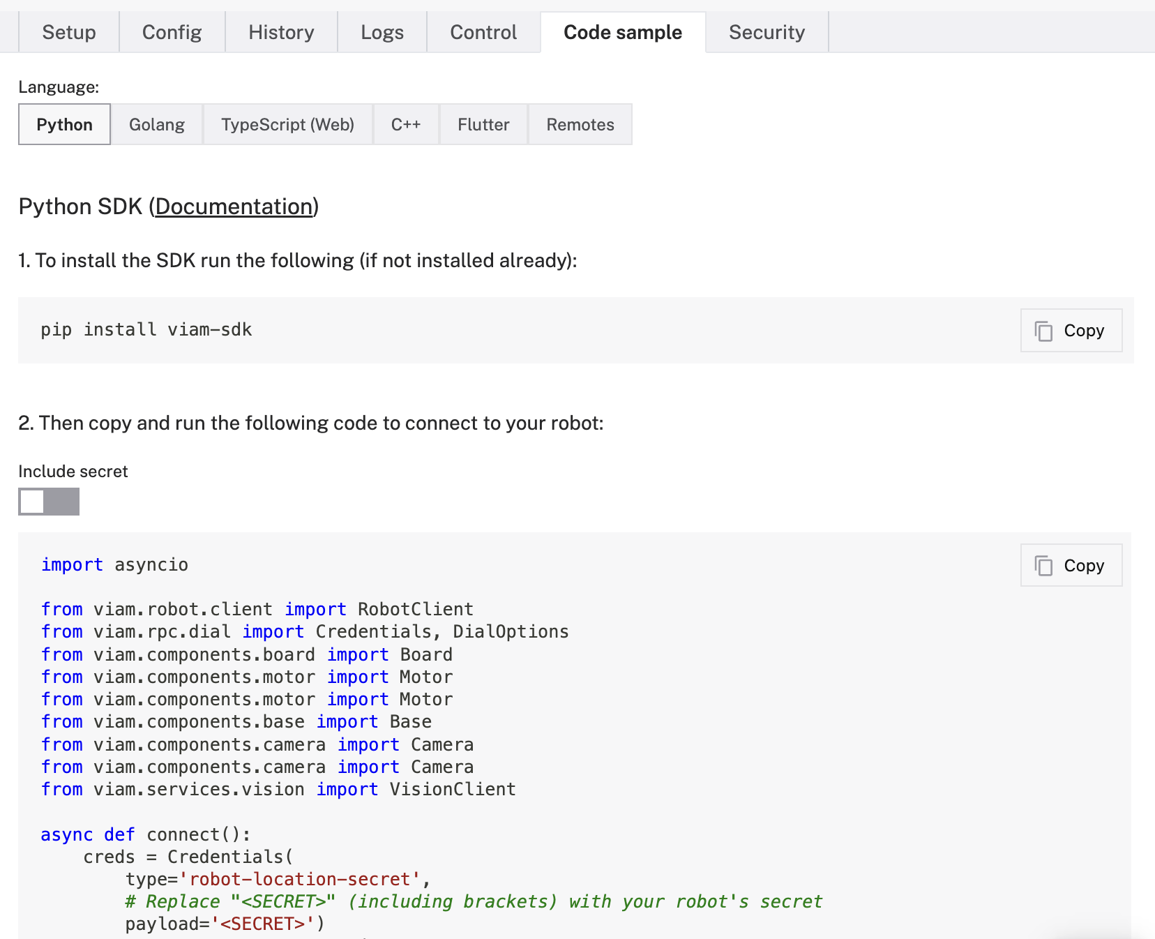1155x939 pixels.
Task: Select the Golang language option
Action: click(x=157, y=124)
